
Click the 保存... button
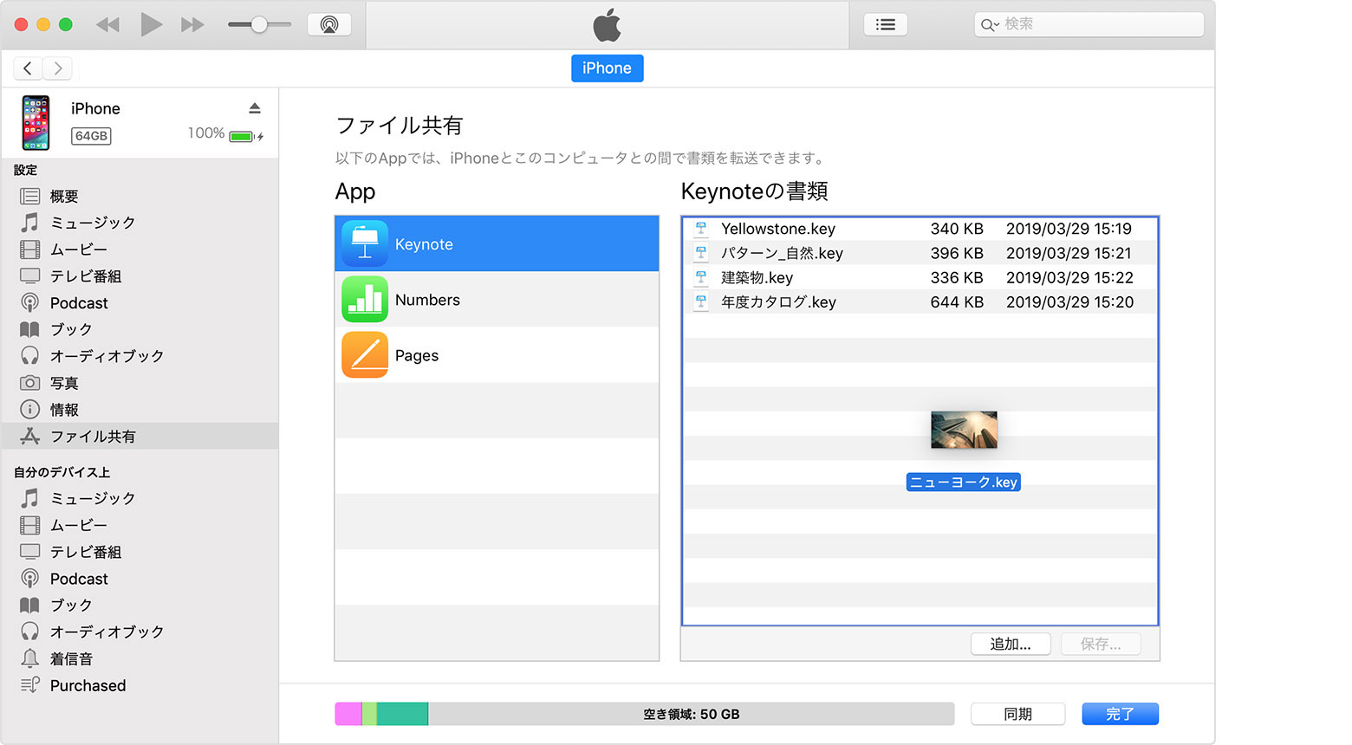pyautogui.click(x=1101, y=644)
